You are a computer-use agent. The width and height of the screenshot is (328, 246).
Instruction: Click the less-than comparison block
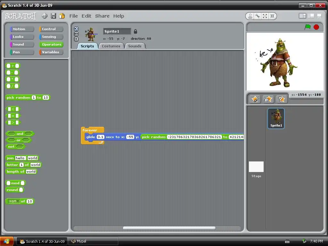(13, 109)
